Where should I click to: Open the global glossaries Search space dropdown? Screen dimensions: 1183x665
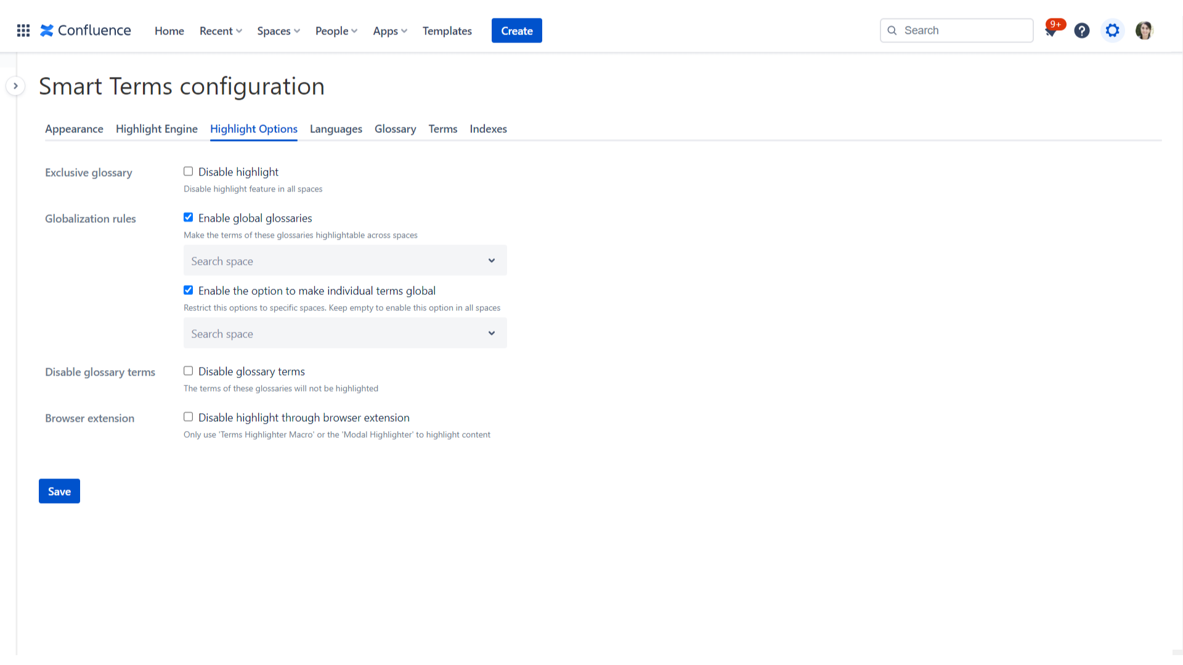point(345,261)
